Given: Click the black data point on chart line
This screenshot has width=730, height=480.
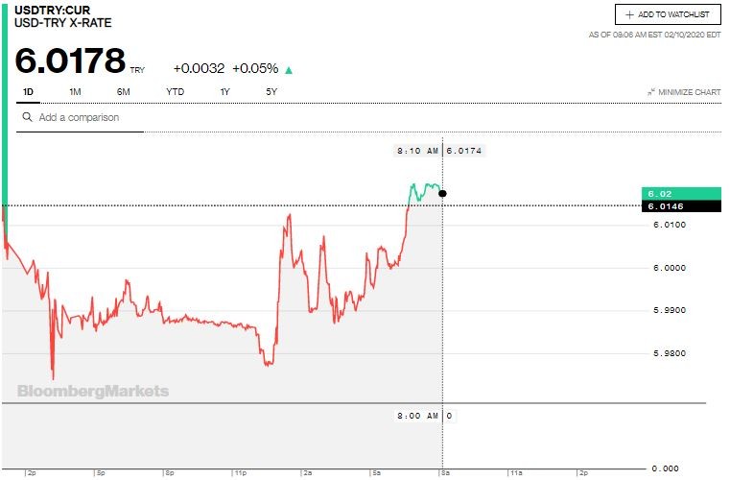Looking at the screenshot, I should click(442, 193).
